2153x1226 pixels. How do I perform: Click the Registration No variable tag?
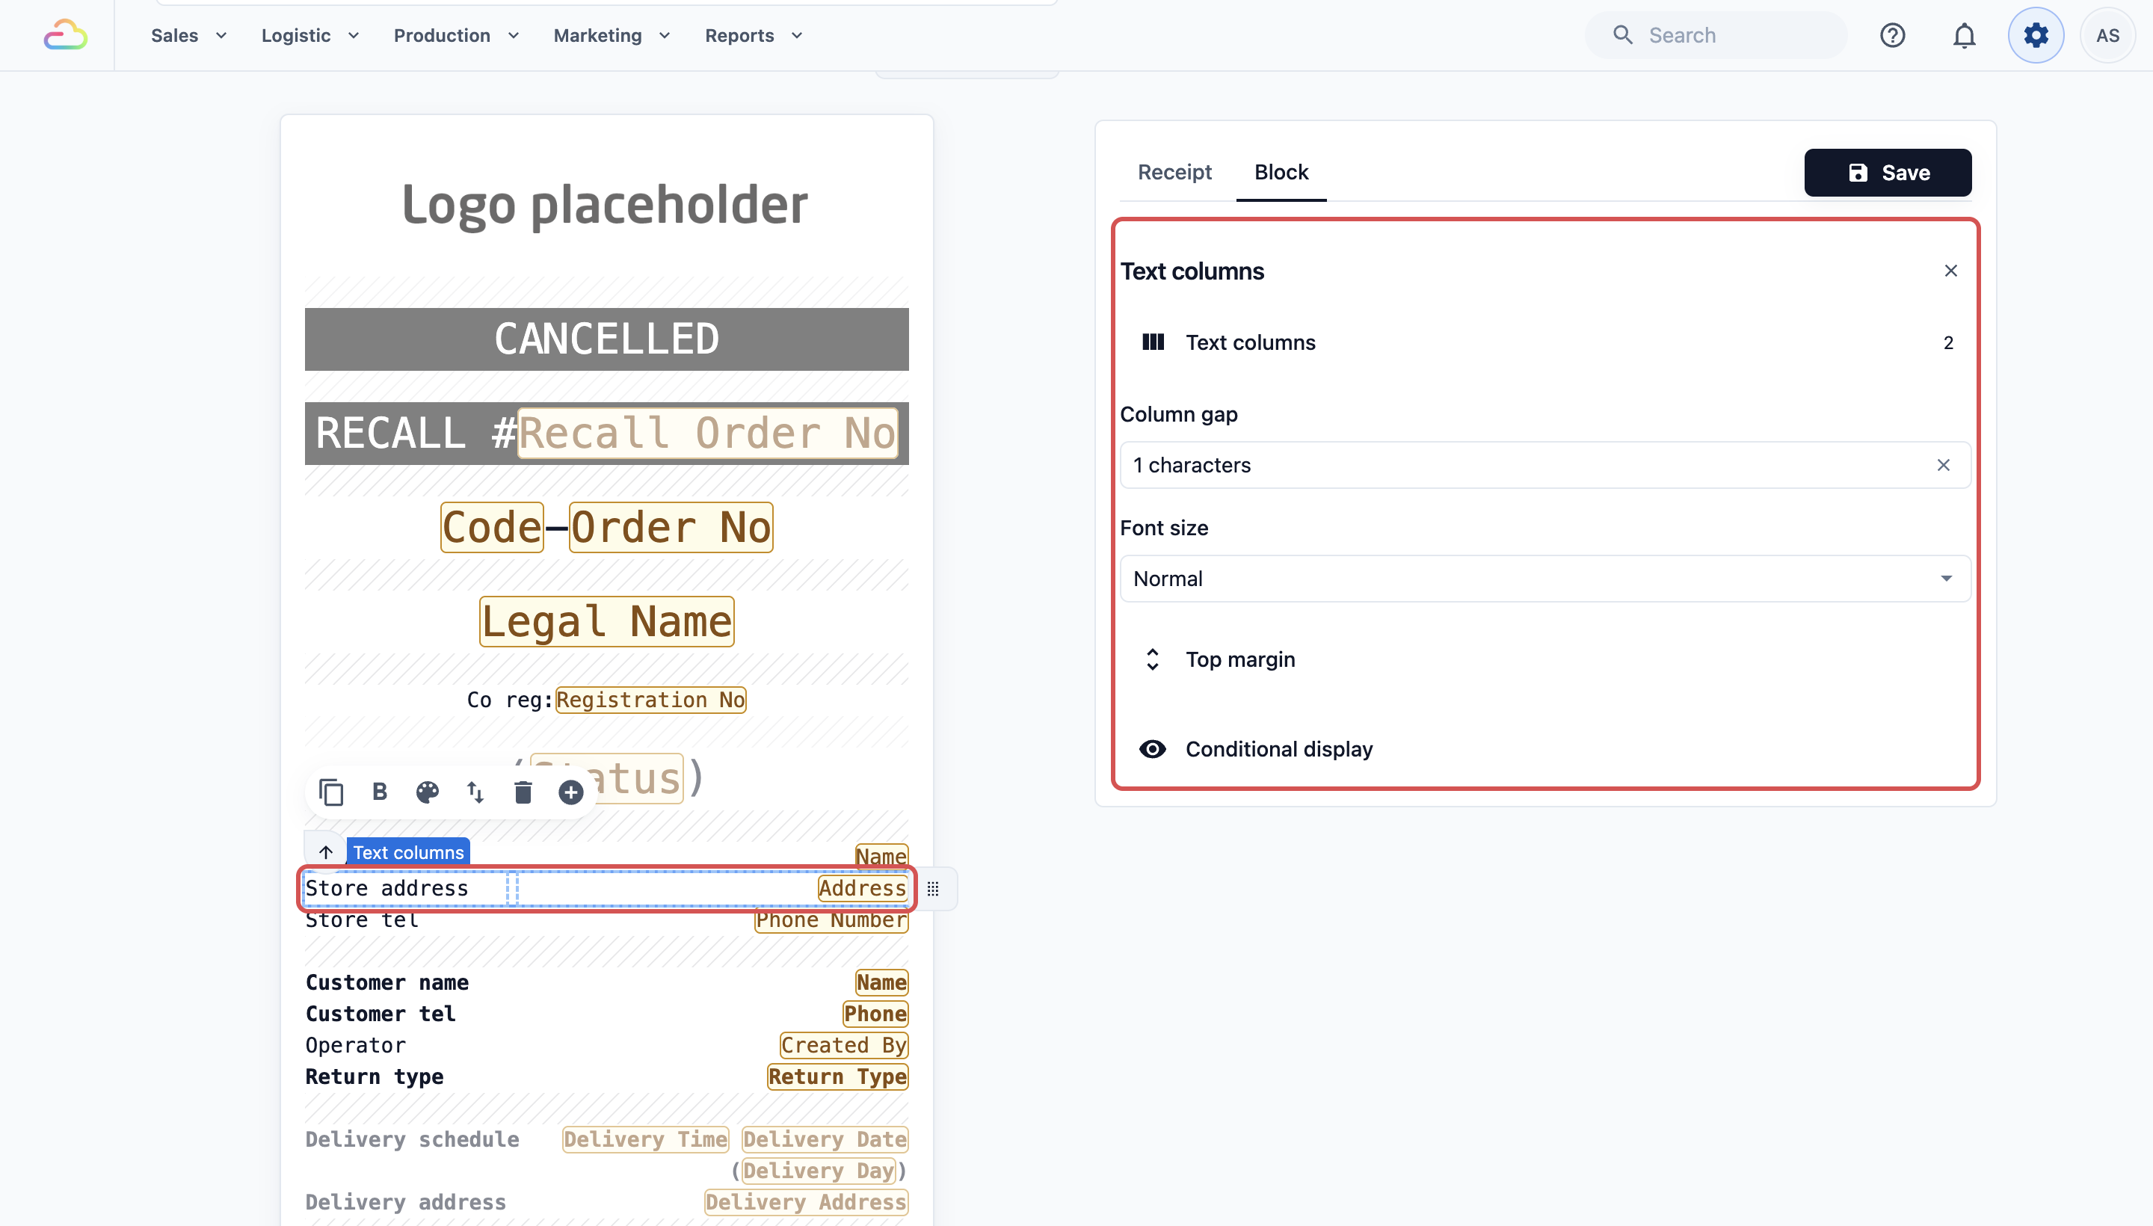pos(650,700)
